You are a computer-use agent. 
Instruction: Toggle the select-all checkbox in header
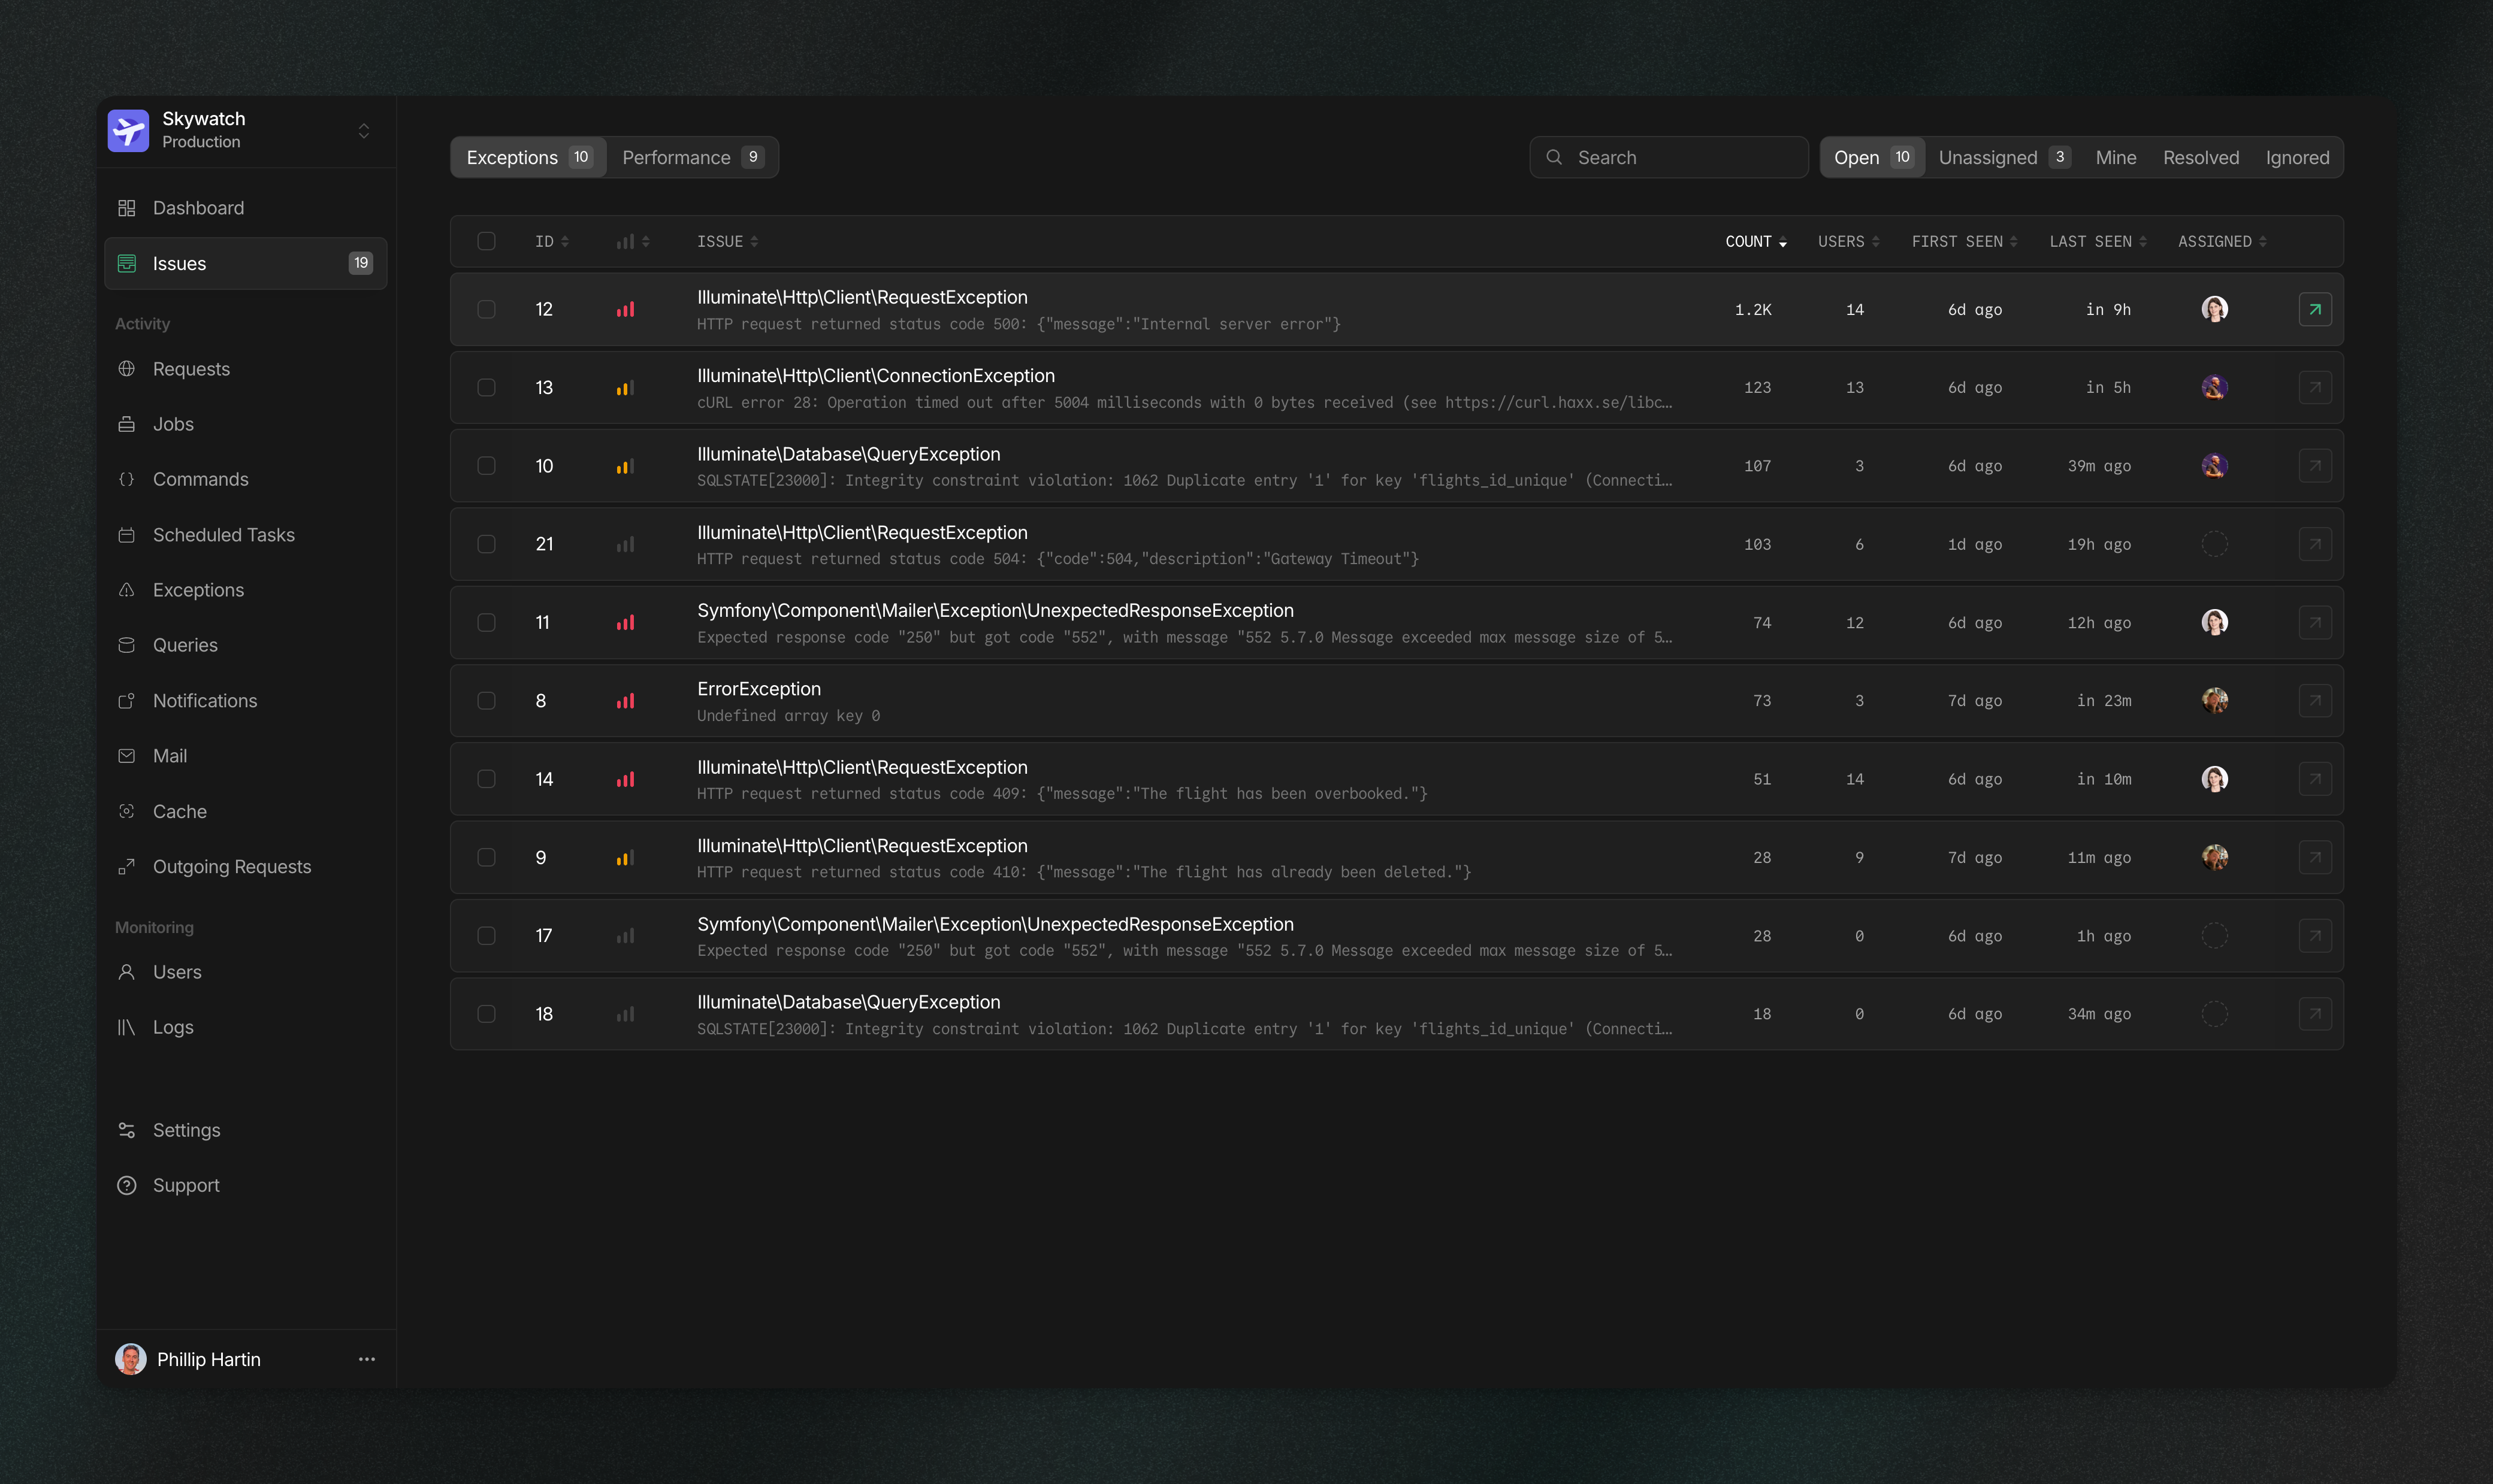486,241
